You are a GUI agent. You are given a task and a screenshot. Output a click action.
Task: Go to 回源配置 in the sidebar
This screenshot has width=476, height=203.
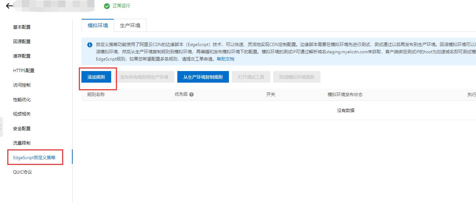pyautogui.click(x=22, y=42)
